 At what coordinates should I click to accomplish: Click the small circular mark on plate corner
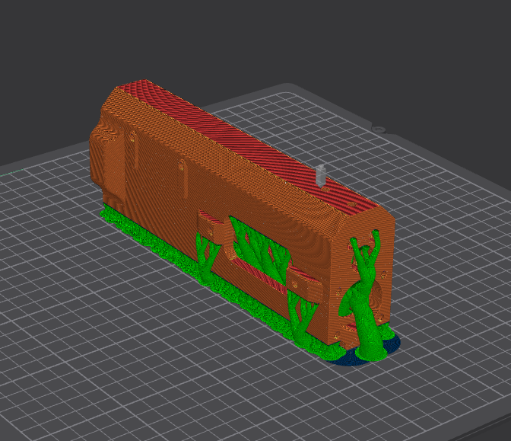pos(376,129)
